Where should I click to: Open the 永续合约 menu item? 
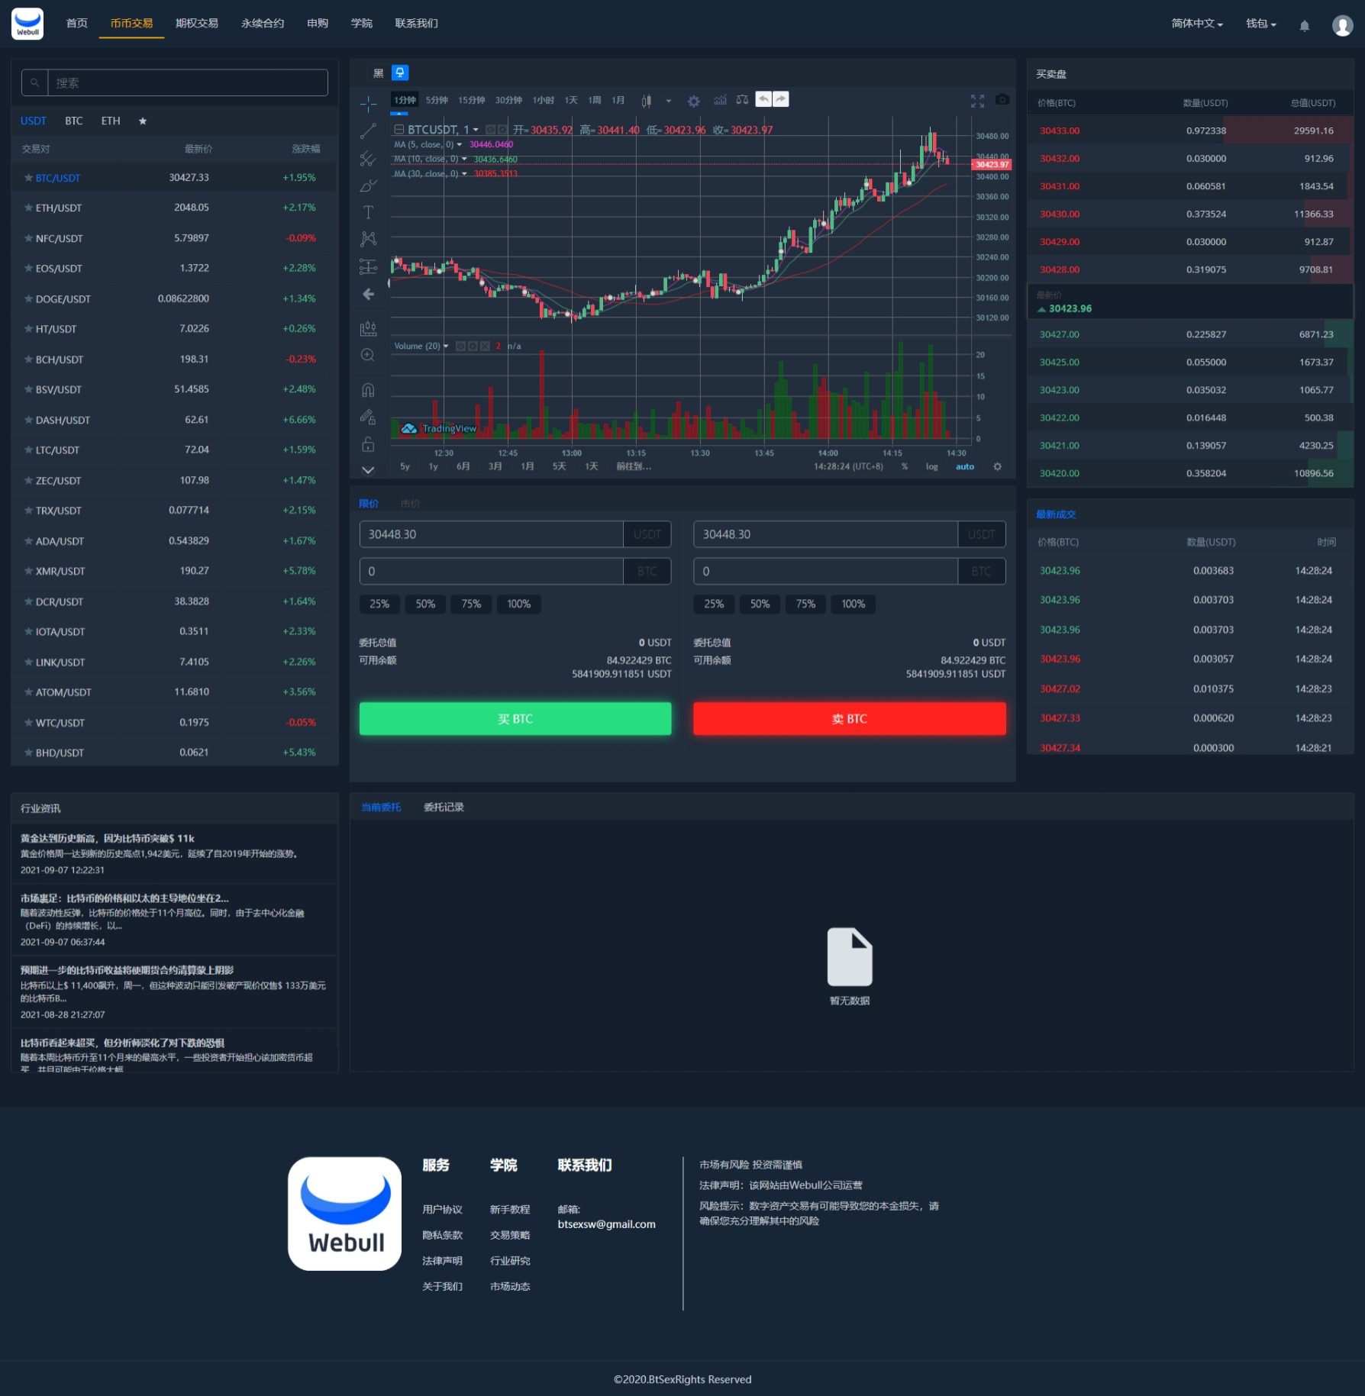pyautogui.click(x=262, y=24)
